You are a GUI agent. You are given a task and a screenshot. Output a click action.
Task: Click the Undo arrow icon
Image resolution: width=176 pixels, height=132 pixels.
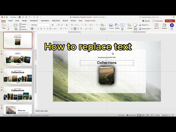click(29, 17)
